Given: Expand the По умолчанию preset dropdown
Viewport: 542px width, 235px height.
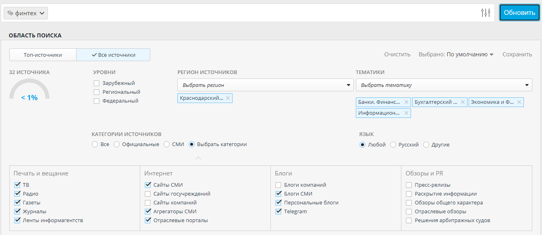Looking at the screenshot, I should click(x=470, y=54).
